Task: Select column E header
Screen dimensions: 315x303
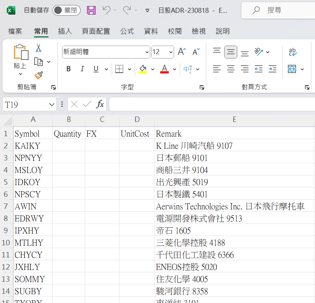Action: click(234, 120)
